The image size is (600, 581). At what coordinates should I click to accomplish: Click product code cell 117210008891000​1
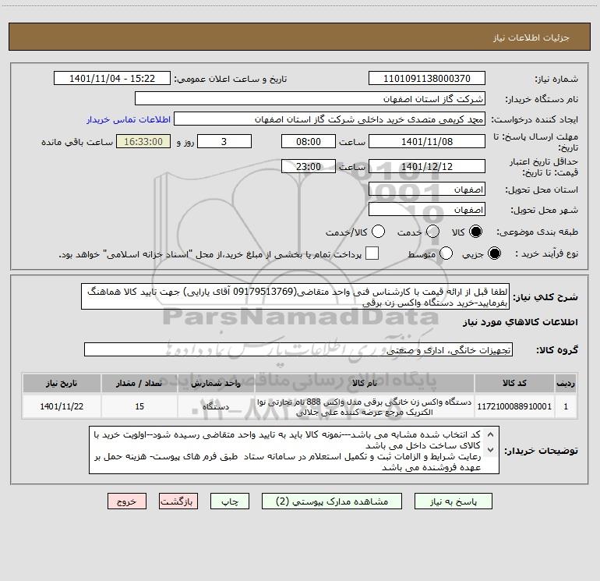tap(514, 406)
